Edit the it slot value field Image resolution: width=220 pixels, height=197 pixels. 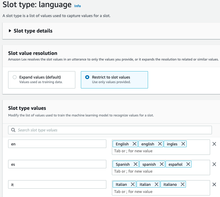(x=57, y=184)
